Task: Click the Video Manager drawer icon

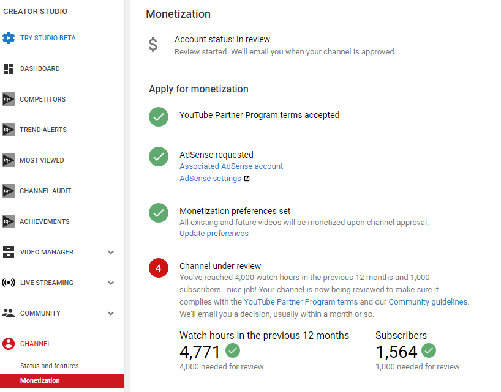Action: [9, 252]
